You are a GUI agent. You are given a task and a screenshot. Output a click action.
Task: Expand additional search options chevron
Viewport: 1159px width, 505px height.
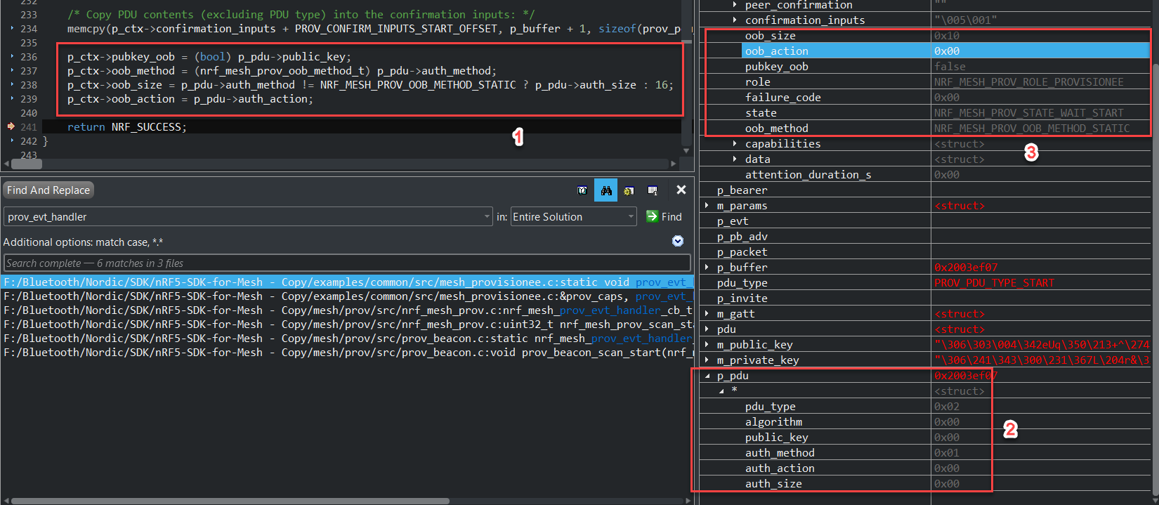pos(677,241)
